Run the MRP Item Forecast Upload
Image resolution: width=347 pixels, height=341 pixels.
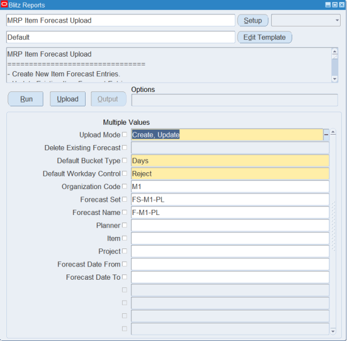coord(25,99)
